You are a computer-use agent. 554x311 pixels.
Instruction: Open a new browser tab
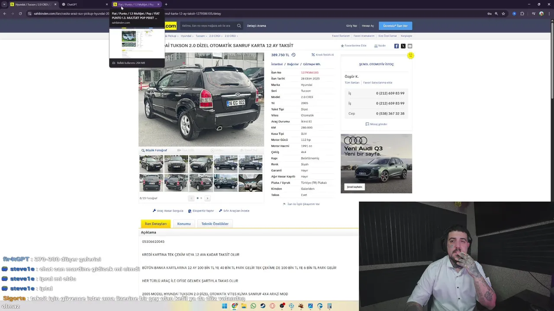pyautogui.click(x=166, y=4)
